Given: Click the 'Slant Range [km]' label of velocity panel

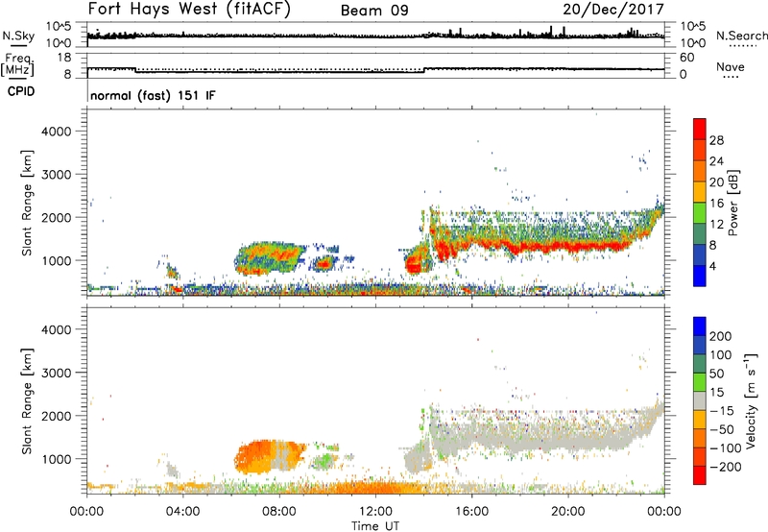Looking at the screenshot, I should tap(27, 400).
